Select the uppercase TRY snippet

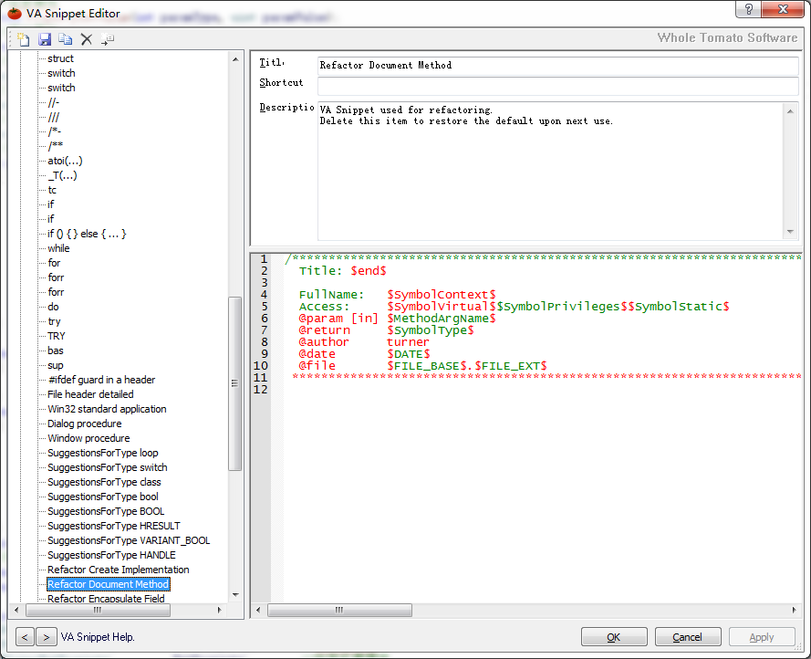57,336
